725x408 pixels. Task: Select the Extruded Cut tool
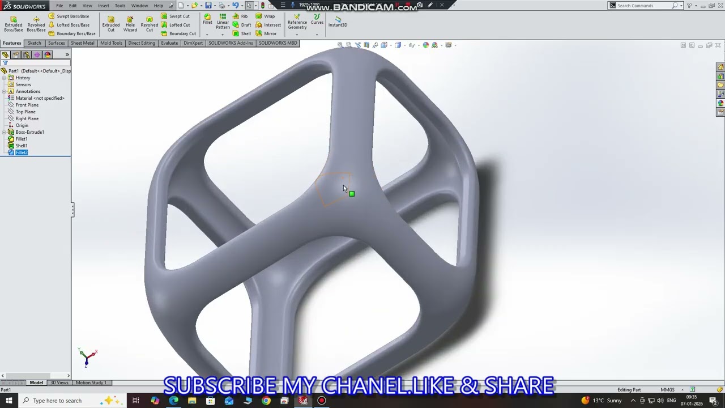(111, 23)
